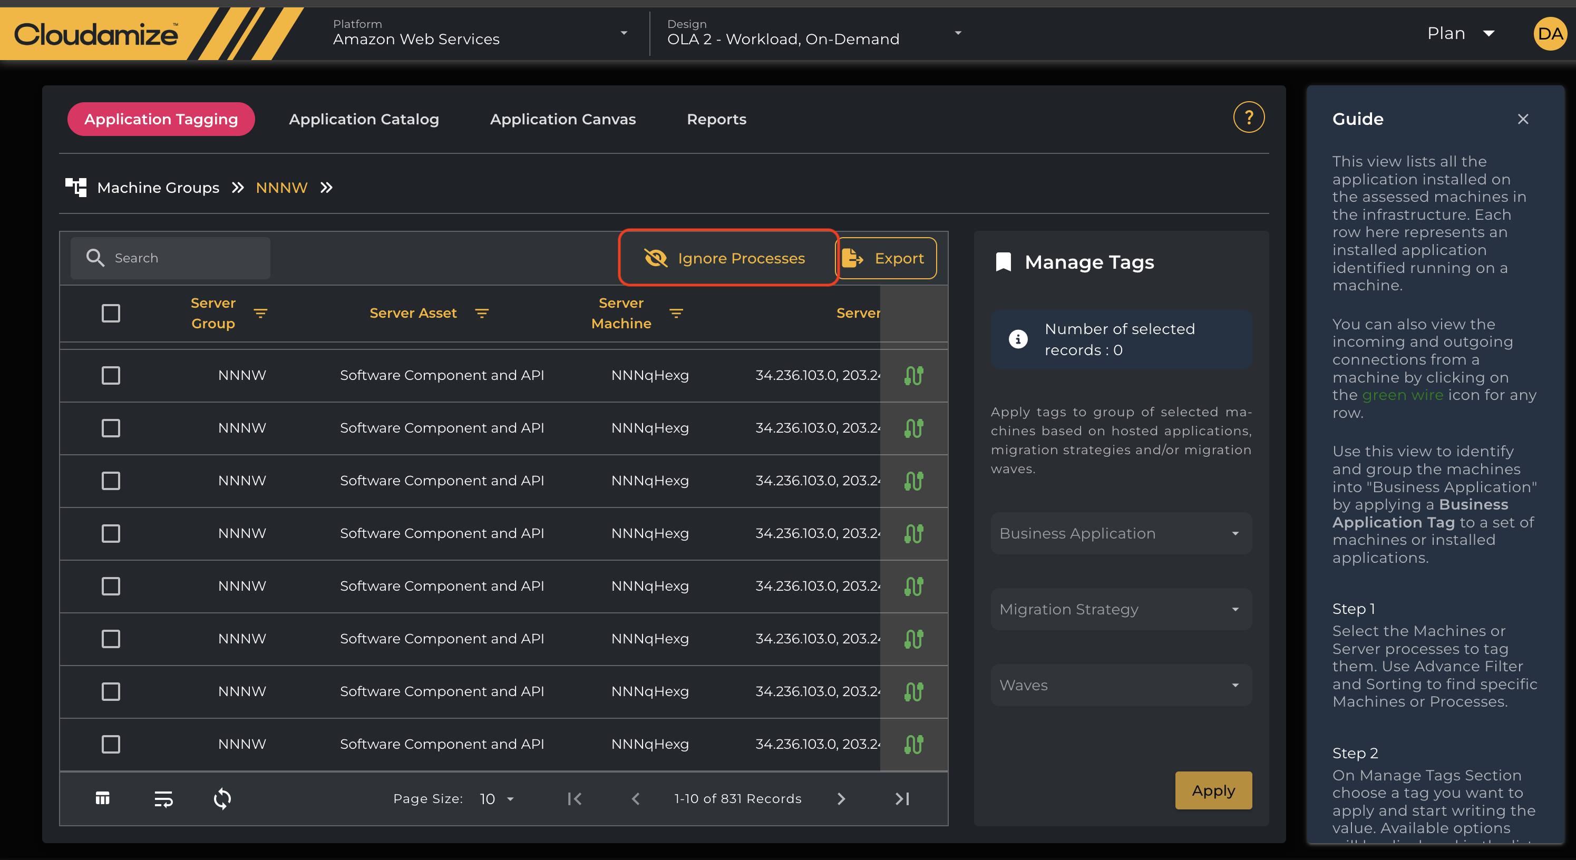
Task: Open Server Asset column filter icon
Action: click(x=482, y=314)
